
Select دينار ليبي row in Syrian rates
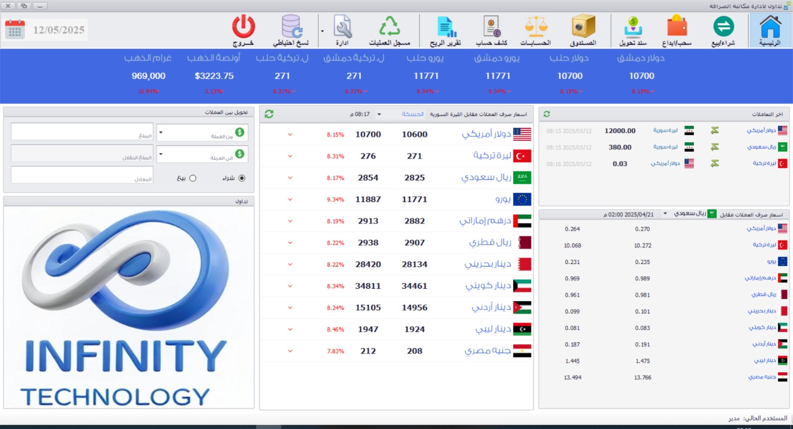pos(396,329)
